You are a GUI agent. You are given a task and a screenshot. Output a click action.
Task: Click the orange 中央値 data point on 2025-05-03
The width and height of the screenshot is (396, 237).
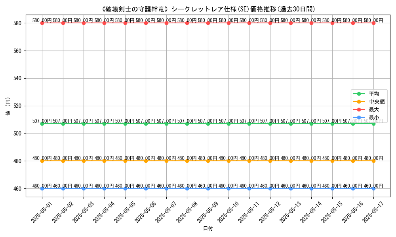pyautogui.click(x=84, y=161)
